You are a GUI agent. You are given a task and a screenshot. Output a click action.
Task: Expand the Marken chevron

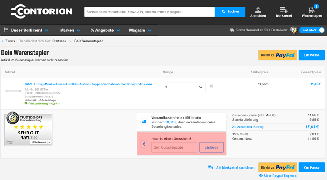tap(79, 31)
